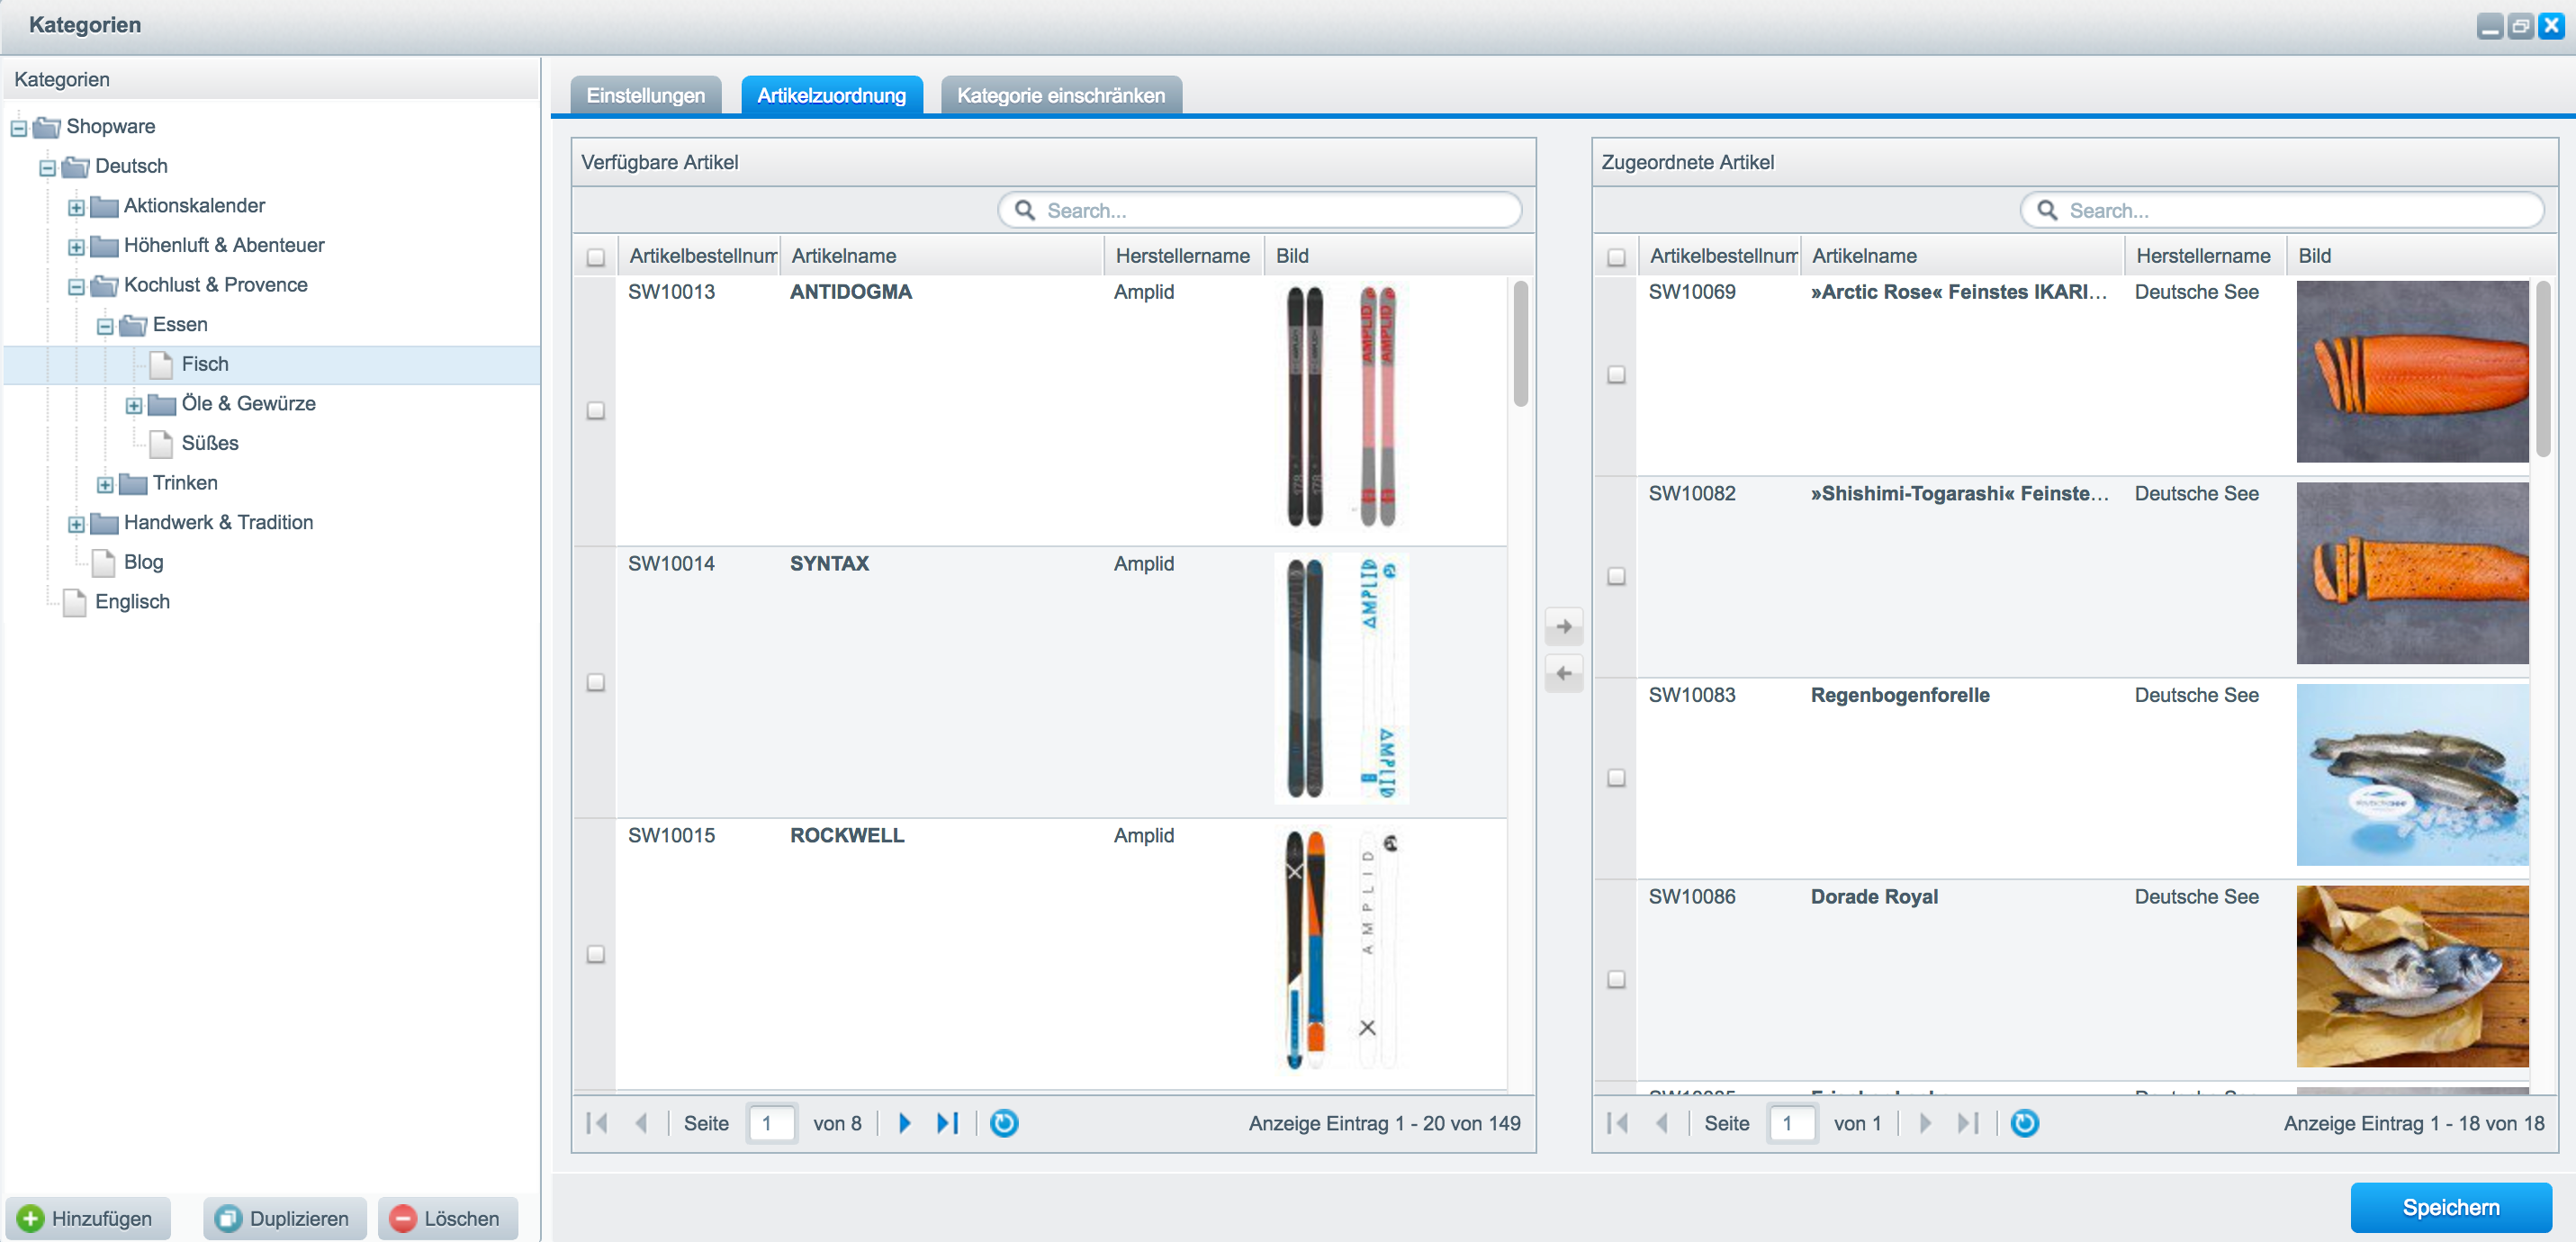This screenshot has height=1242, width=2576.
Task: Collapse the Kochlust & Provence category
Action: point(76,287)
